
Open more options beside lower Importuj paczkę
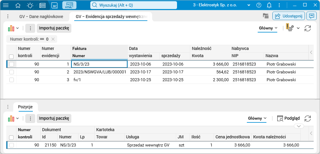[x=30, y=118]
